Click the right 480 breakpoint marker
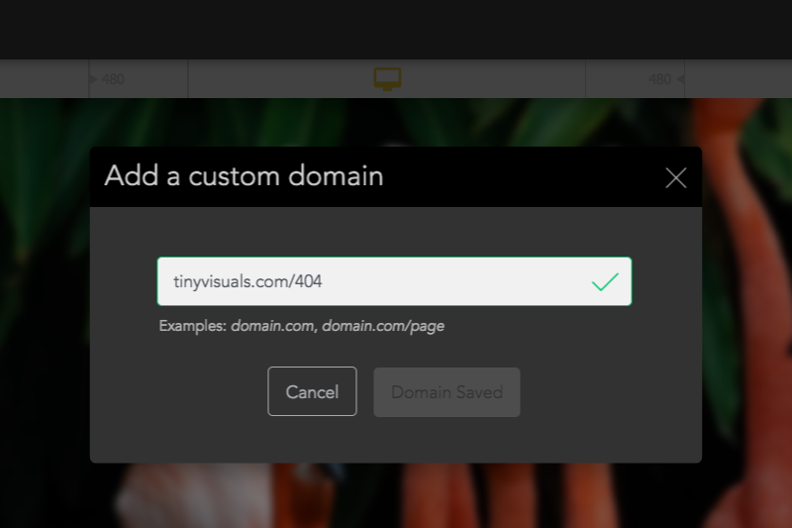Viewport: 792px width, 528px height. (665, 79)
